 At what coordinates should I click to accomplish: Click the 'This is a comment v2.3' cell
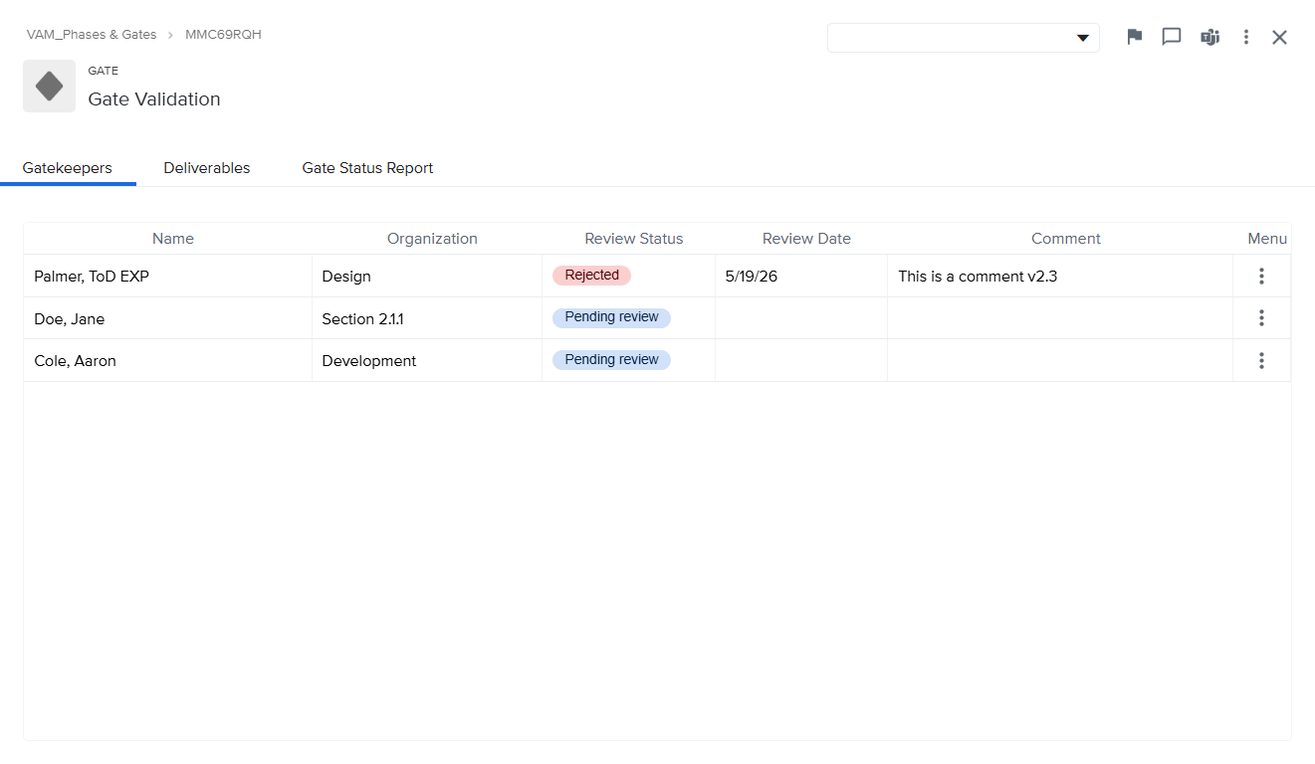point(1060,276)
